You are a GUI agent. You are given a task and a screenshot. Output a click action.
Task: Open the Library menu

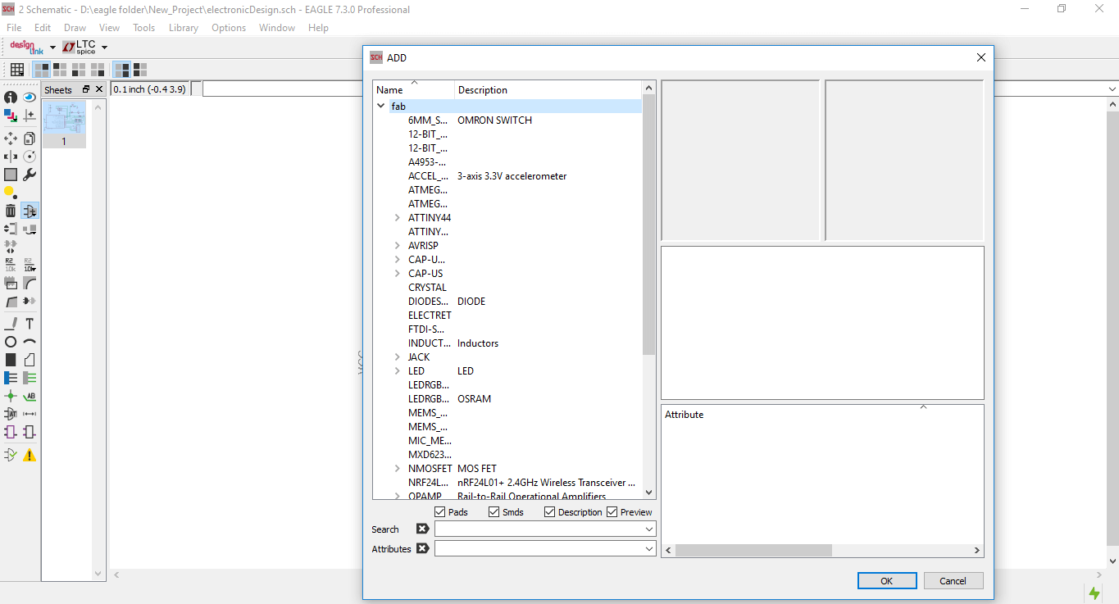183,27
